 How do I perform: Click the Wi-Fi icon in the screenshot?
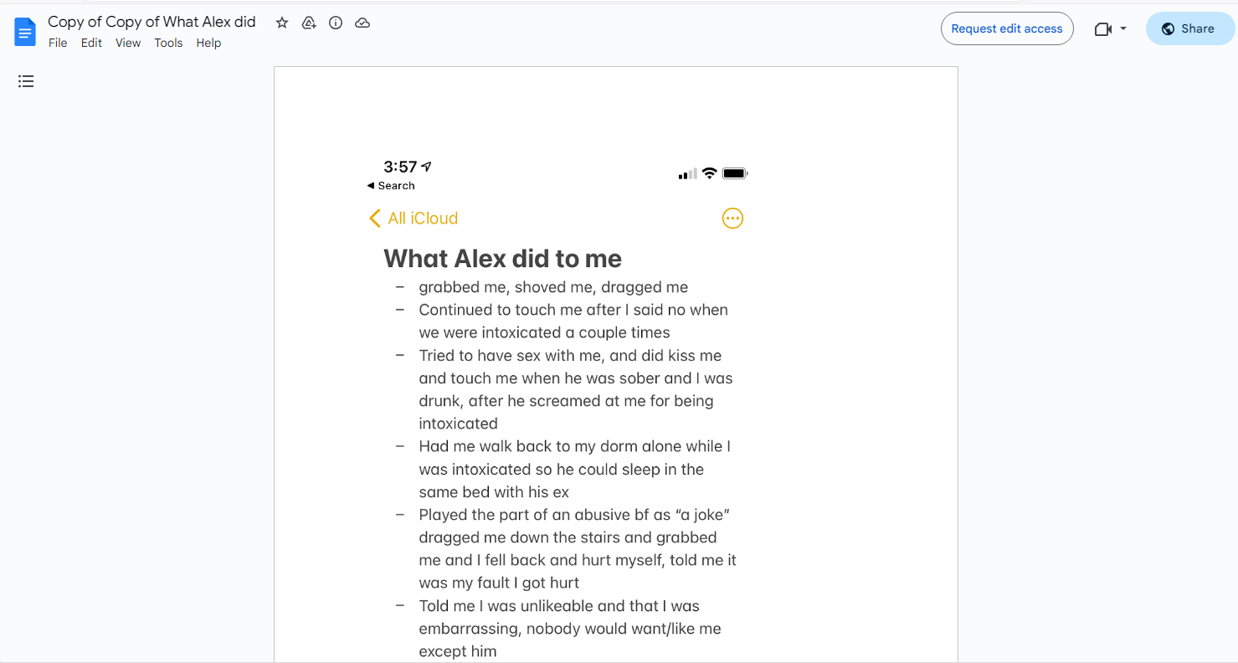[x=709, y=173]
